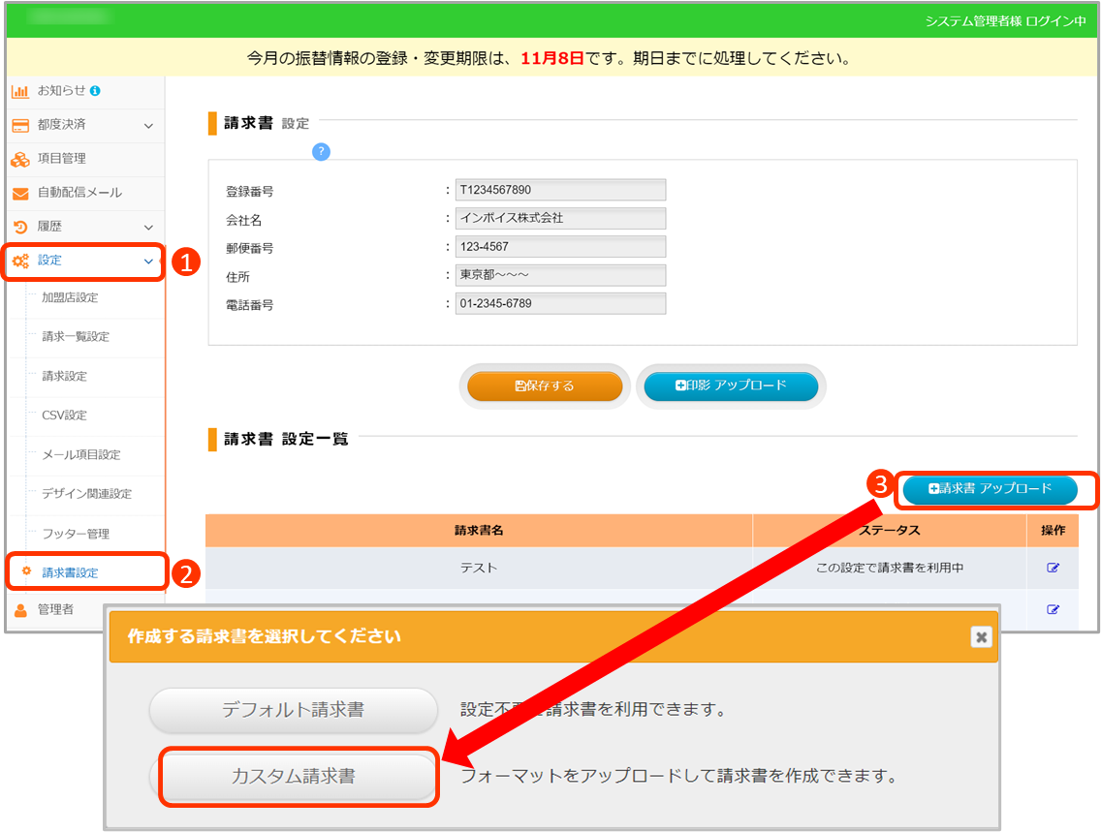Click the edit icon in the second table row
The width and height of the screenshot is (1101, 832).
pyautogui.click(x=1053, y=609)
